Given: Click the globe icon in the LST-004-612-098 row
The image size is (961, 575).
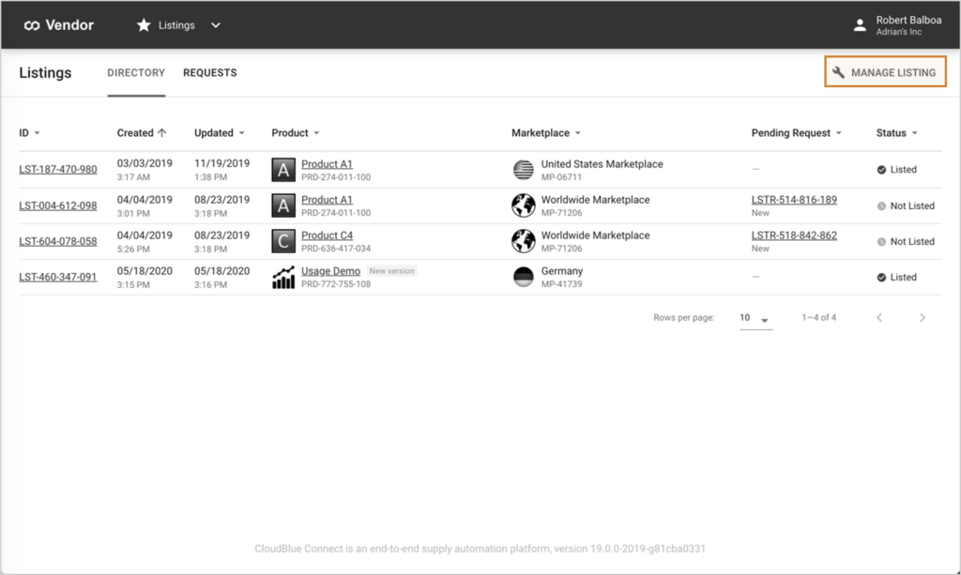Looking at the screenshot, I should point(524,205).
